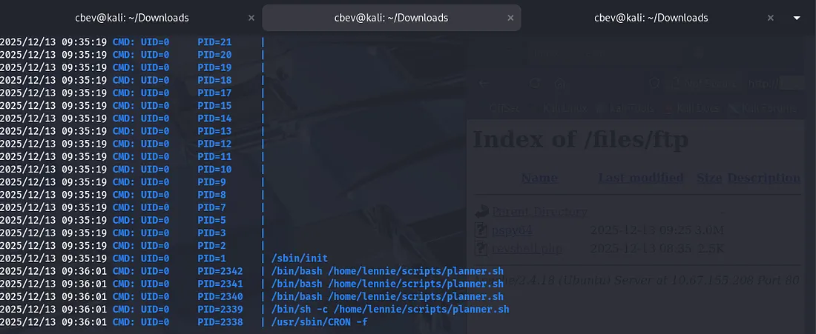Click the PID=1 entry
816x334 pixels.
pyautogui.click(x=211, y=258)
